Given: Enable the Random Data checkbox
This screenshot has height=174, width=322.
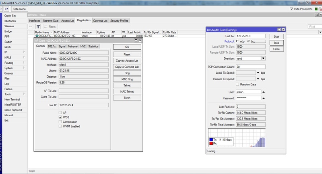Looking at the screenshot, I should click(238, 84).
